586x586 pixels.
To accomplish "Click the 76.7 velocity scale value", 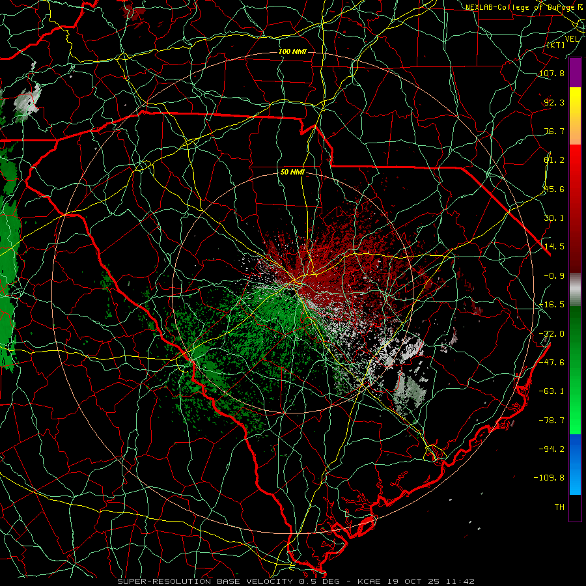I will pyautogui.click(x=554, y=131).
